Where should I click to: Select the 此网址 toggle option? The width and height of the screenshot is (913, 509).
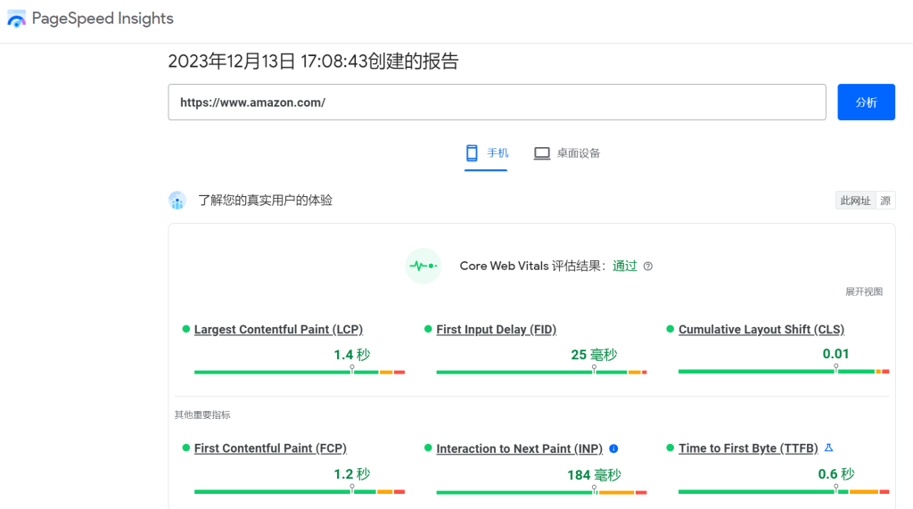pos(855,201)
